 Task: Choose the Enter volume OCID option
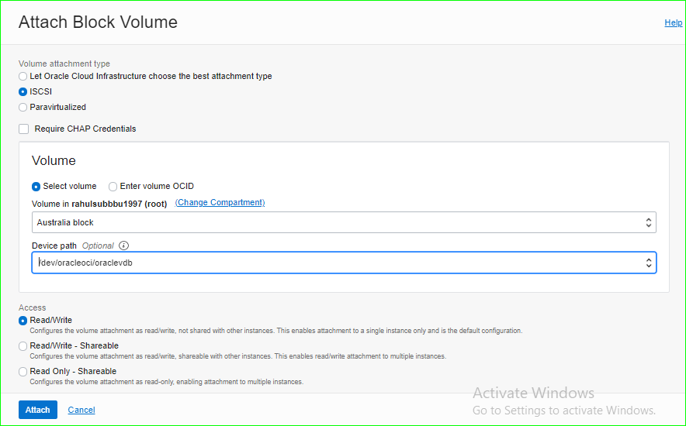(x=113, y=186)
